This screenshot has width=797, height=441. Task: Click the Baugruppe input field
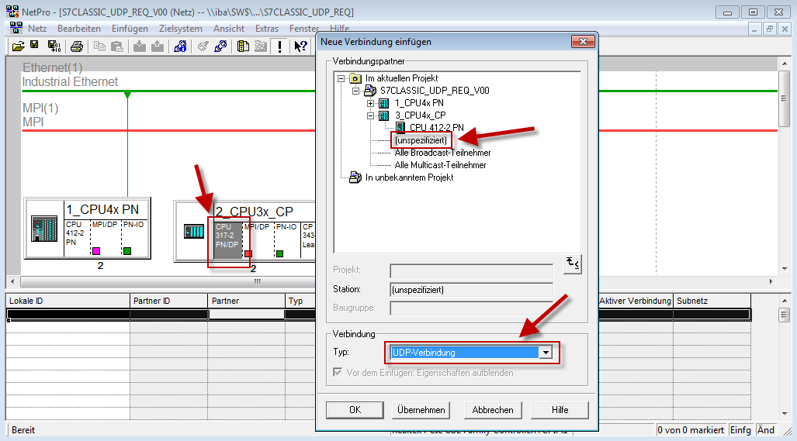tap(471, 308)
